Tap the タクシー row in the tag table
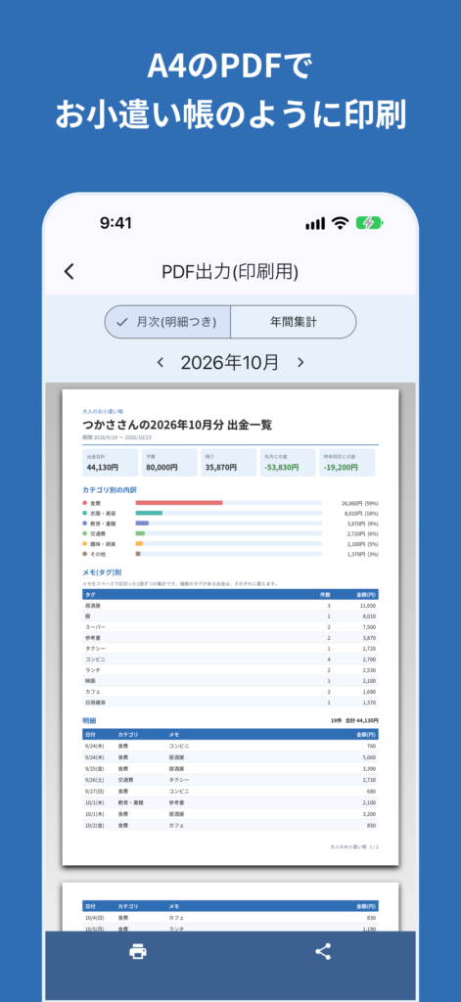 pos(230,649)
